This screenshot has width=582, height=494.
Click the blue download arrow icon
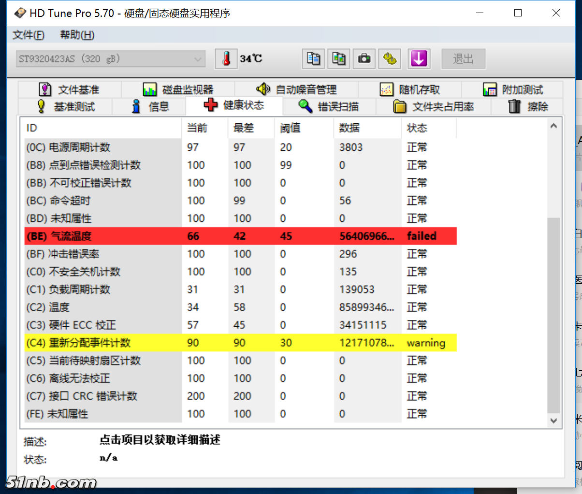[419, 58]
